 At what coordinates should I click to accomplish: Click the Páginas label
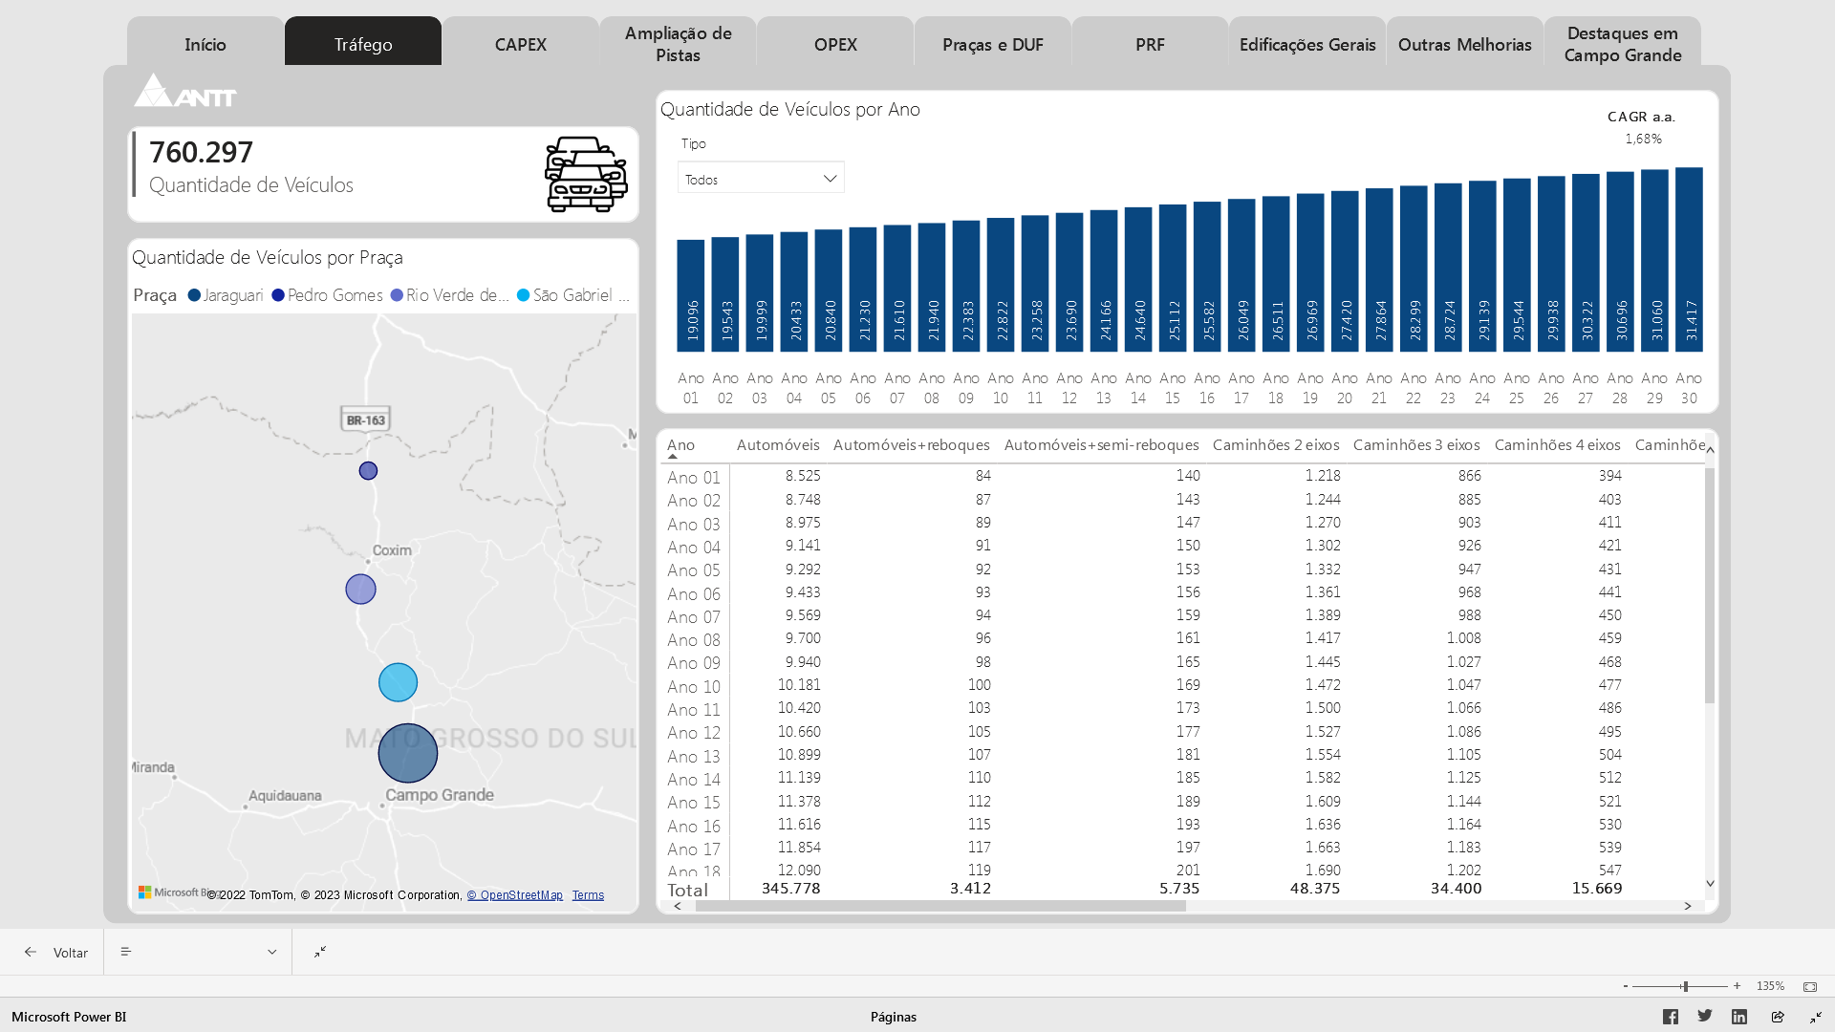pyautogui.click(x=894, y=1017)
